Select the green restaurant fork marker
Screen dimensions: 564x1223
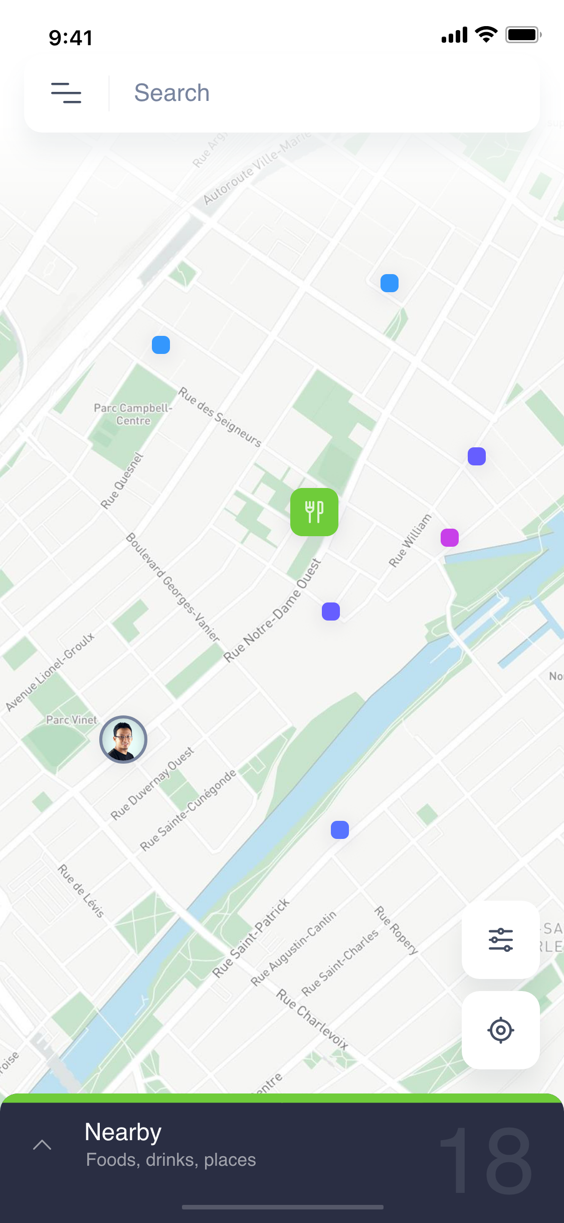pos(314,512)
